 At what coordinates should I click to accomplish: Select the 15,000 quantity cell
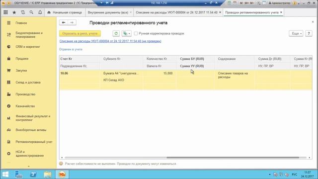click(159, 73)
